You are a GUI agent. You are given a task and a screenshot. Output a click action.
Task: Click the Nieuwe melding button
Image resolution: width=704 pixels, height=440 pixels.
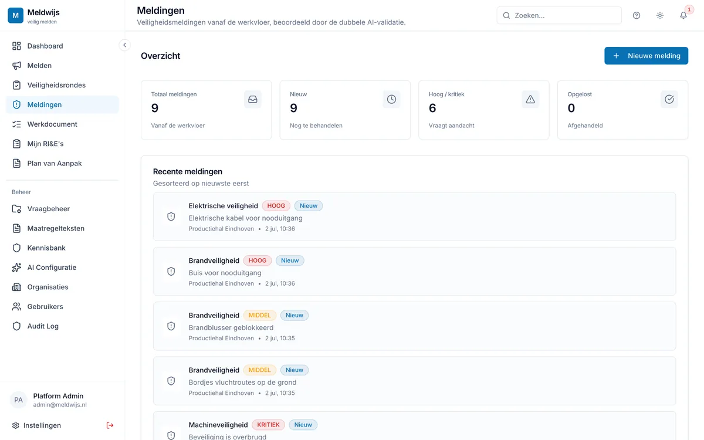[x=646, y=56]
